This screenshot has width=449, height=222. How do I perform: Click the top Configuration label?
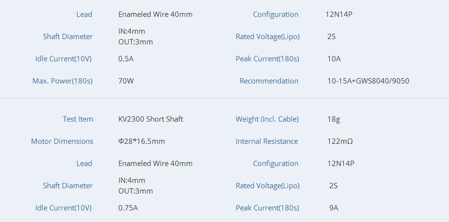click(x=276, y=14)
